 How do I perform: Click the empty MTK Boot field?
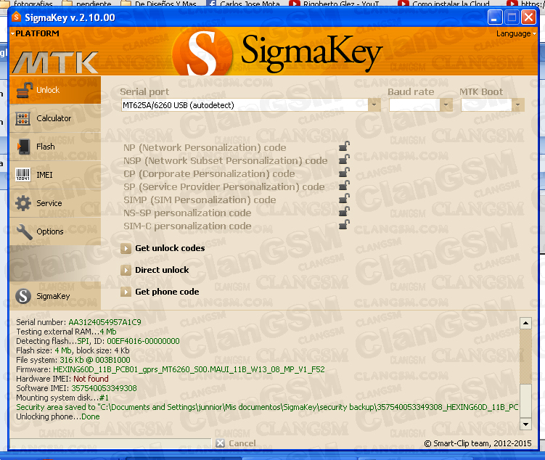click(x=486, y=105)
